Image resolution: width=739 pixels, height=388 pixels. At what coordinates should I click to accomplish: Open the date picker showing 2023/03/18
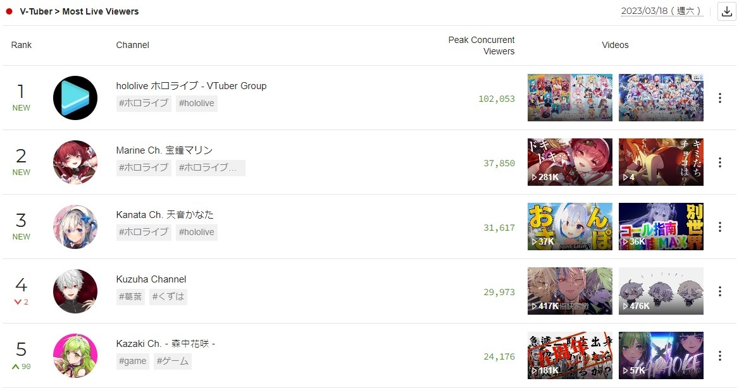(x=662, y=11)
